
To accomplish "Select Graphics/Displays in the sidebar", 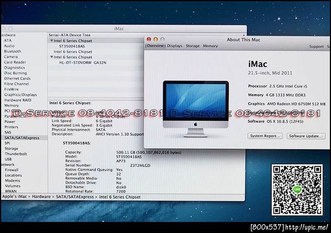I will click(20, 94).
